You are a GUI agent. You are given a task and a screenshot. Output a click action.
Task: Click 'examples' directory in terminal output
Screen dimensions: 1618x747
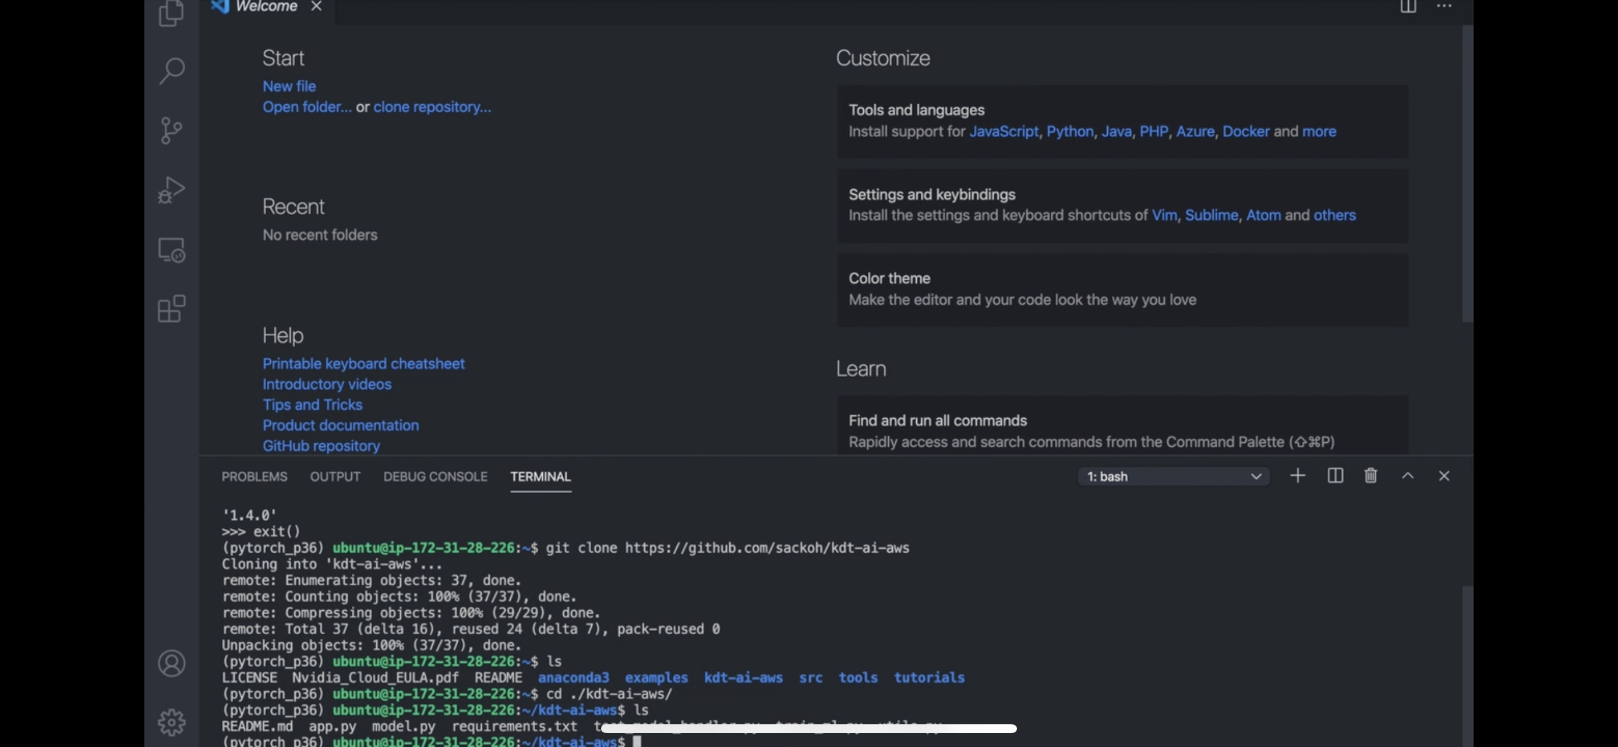656,678
